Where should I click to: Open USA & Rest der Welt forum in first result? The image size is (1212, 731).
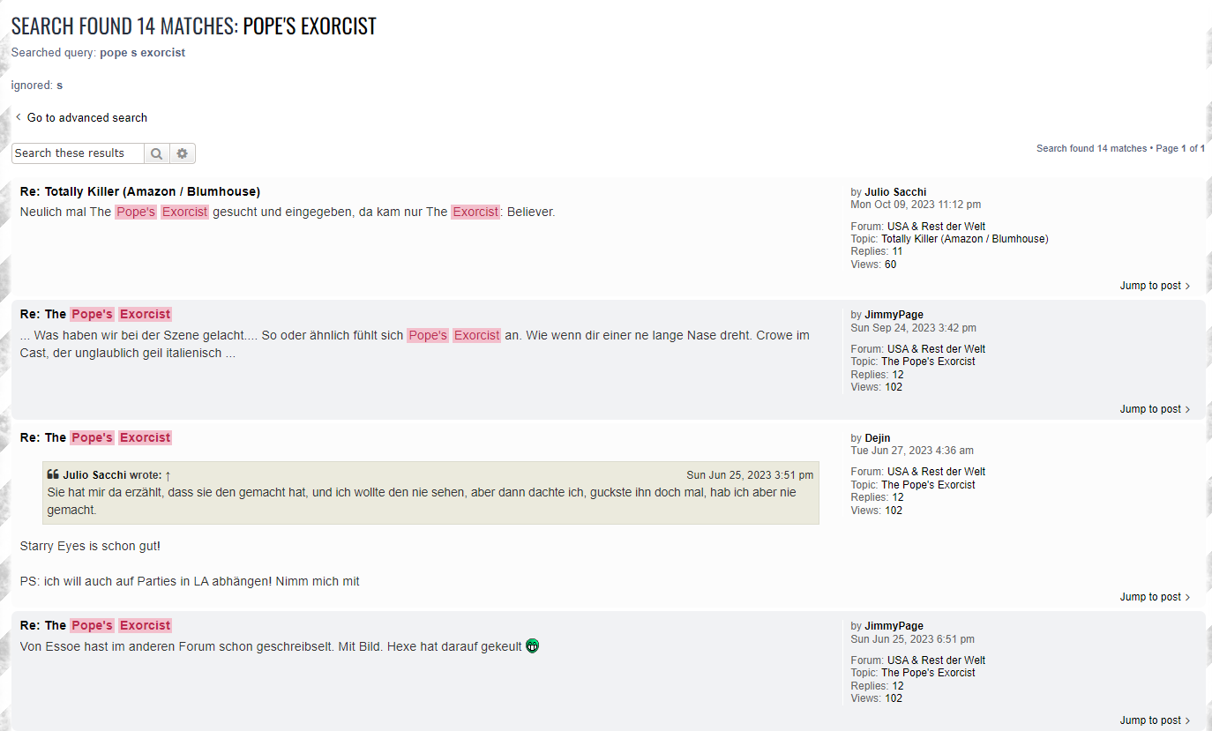[936, 227]
